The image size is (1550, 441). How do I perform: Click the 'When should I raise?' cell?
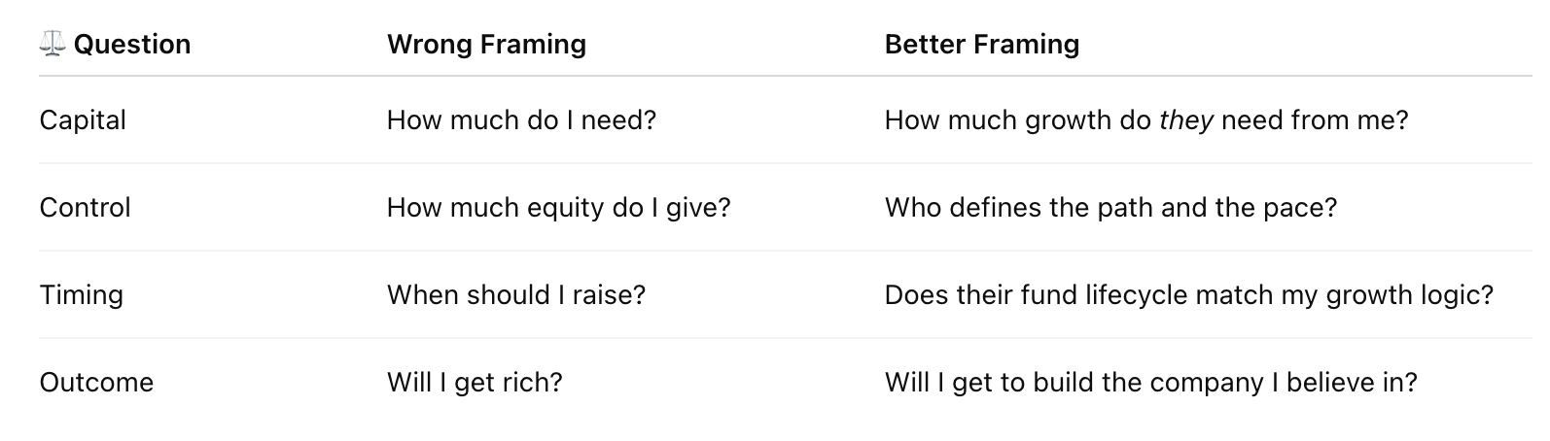pos(516,295)
